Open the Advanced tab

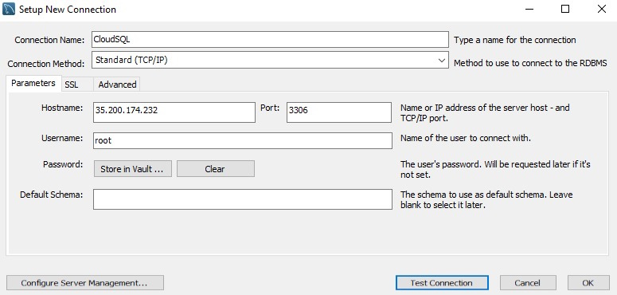coord(117,85)
